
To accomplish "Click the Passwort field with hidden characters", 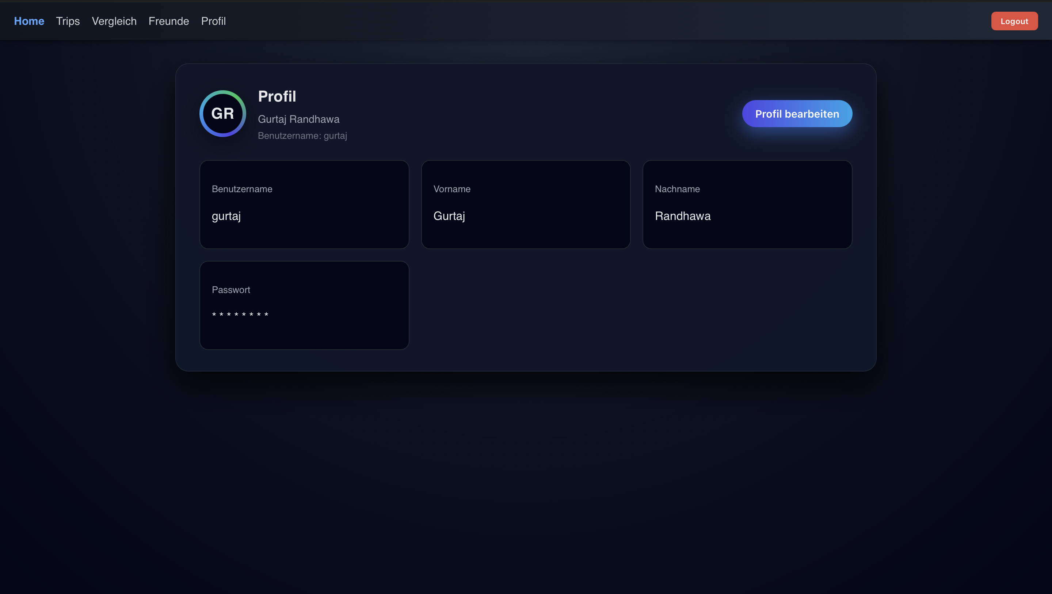I will 304,305.
